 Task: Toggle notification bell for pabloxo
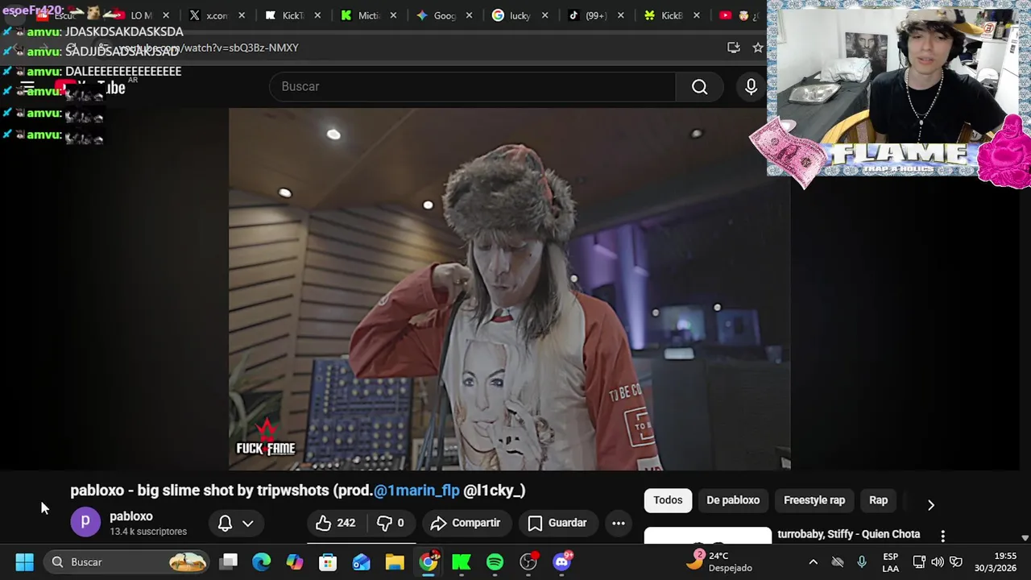226,523
